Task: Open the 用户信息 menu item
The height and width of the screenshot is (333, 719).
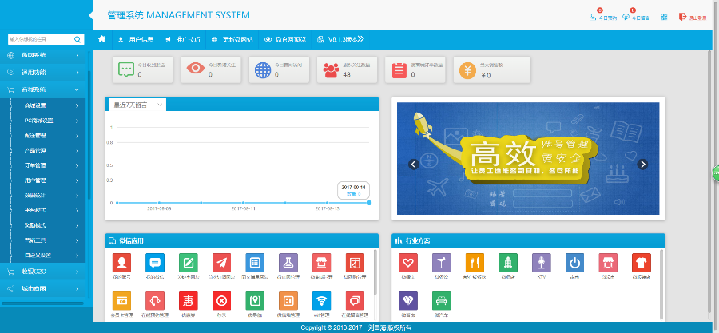Action: [135, 39]
